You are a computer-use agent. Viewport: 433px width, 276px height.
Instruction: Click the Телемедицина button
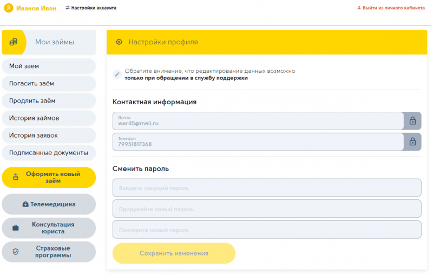[49, 204]
